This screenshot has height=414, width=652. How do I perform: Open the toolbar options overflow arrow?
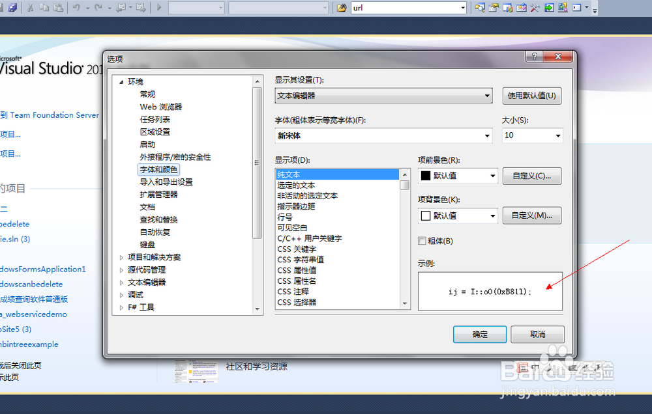[595, 10]
